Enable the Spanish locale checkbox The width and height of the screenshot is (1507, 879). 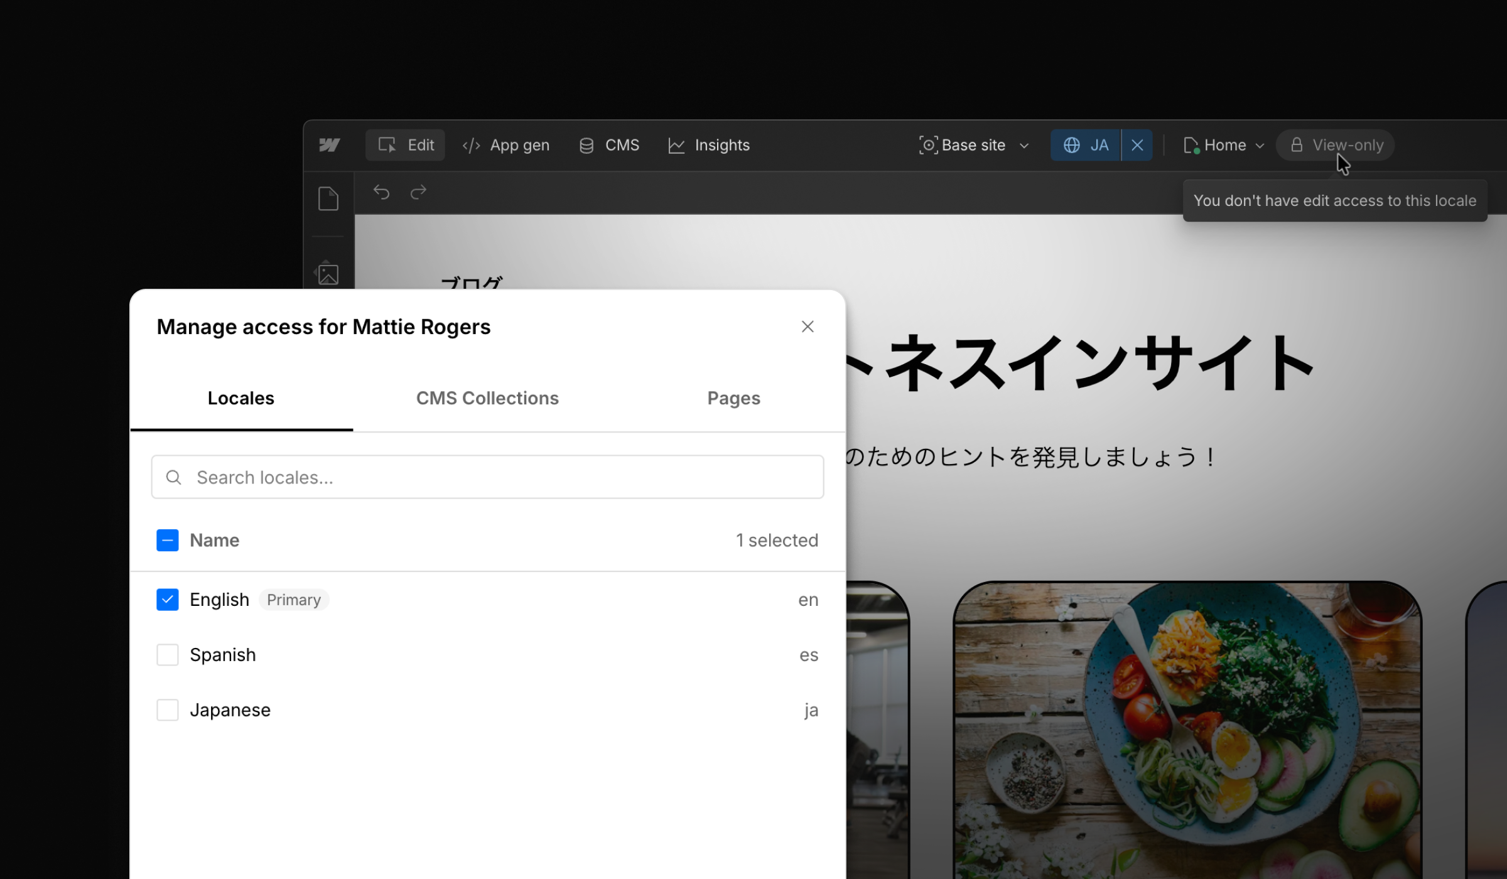click(x=167, y=655)
